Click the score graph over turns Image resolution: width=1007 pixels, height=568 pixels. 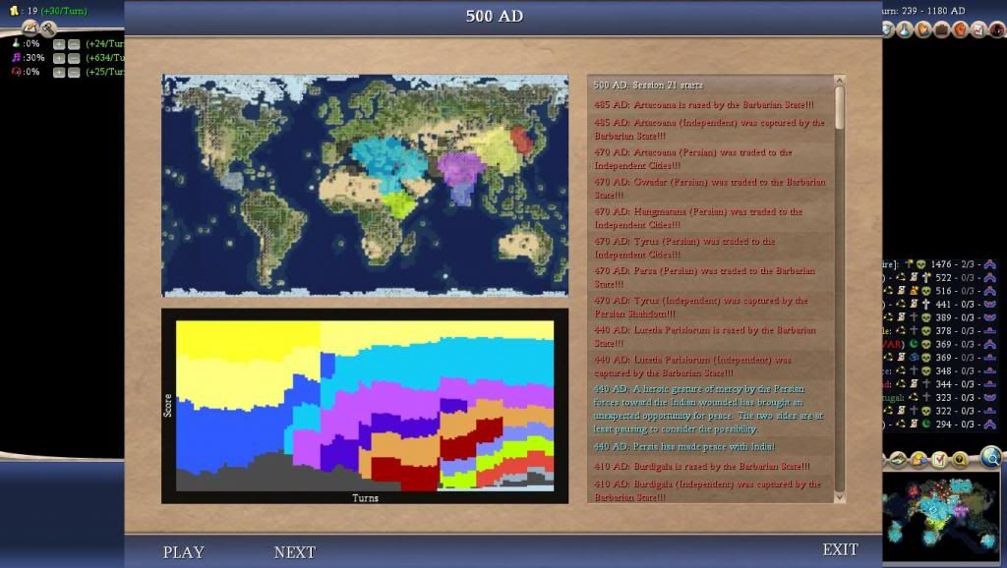point(365,406)
